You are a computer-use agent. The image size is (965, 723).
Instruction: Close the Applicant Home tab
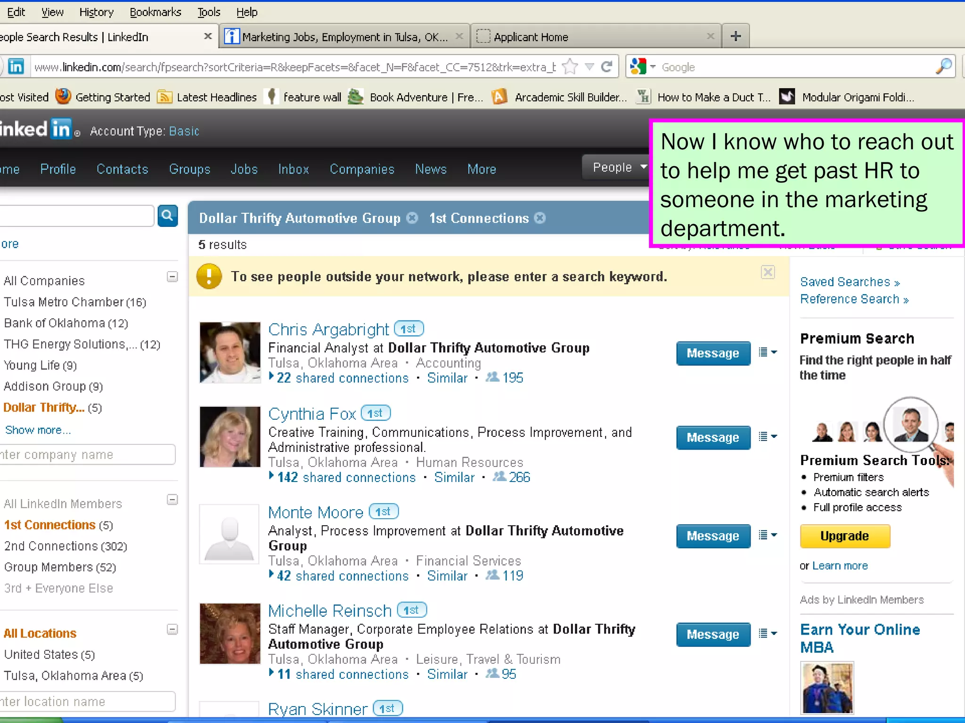[x=711, y=36]
